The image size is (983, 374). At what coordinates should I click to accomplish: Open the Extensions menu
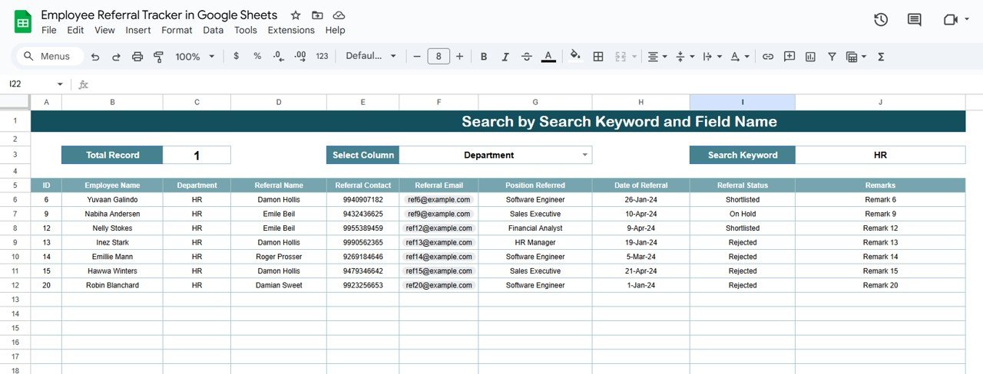291,30
